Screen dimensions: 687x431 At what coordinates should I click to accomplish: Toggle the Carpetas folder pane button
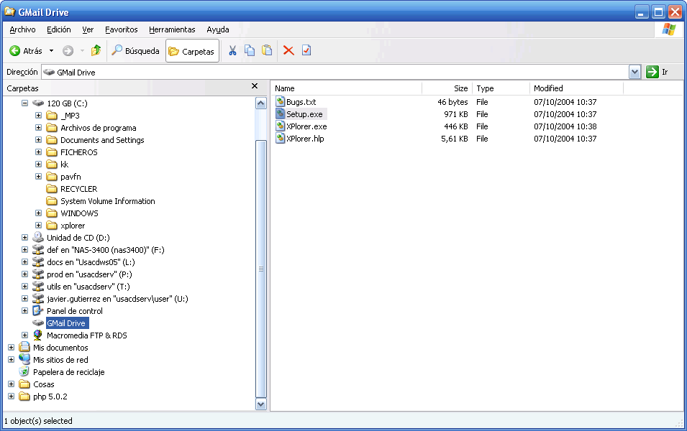[x=192, y=51]
